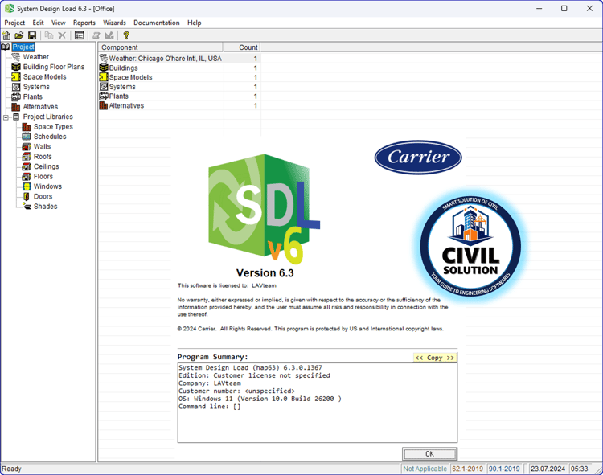603x475 pixels.
Task: Click the 90.1-2019 status bar entry
Action: click(x=504, y=469)
